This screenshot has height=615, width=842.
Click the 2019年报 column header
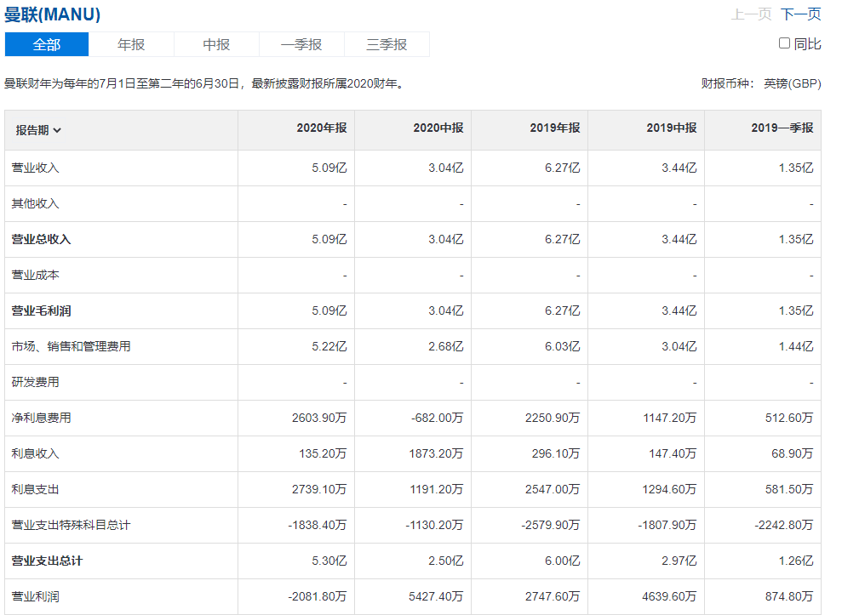point(554,128)
